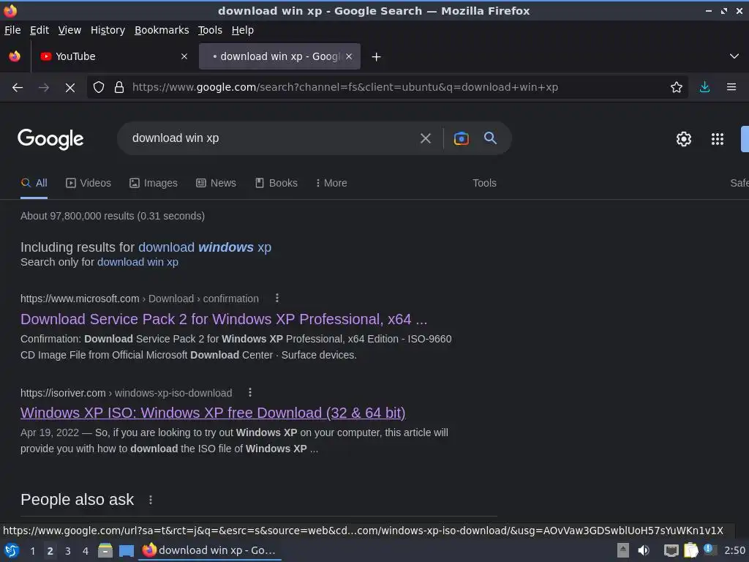Open the History menu

(108, 30)
